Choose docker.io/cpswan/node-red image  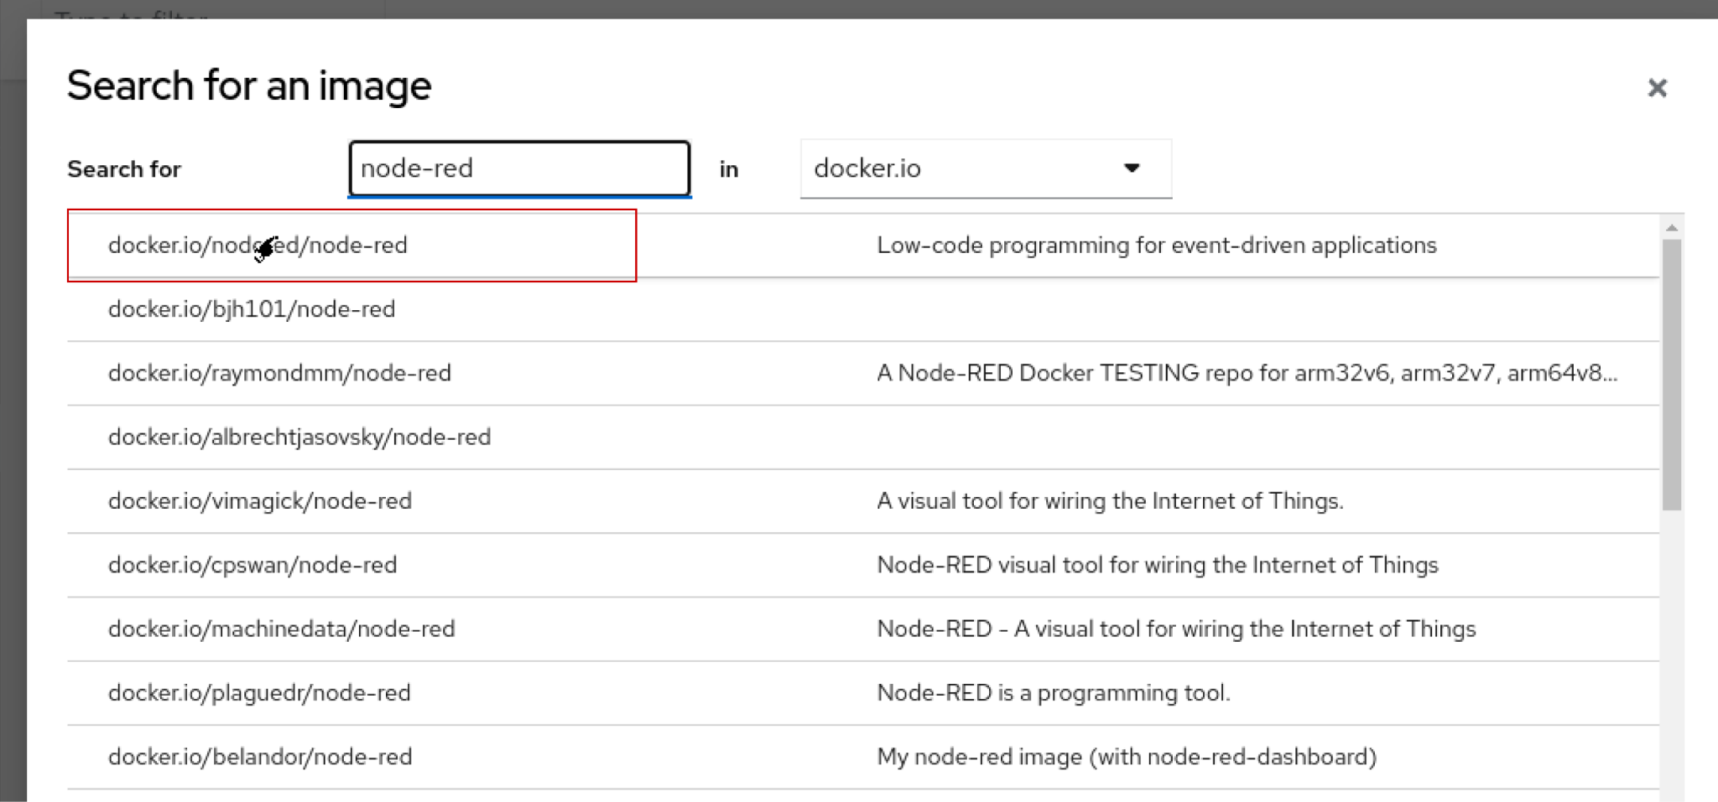(252, 565)
